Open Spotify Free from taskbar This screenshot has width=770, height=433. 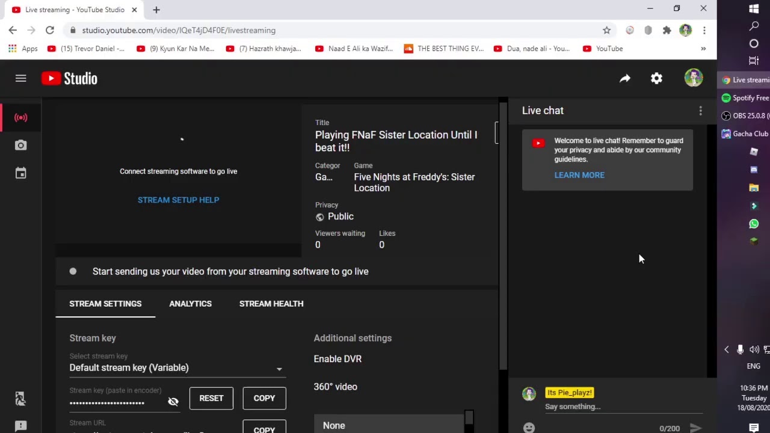(745, 97)
